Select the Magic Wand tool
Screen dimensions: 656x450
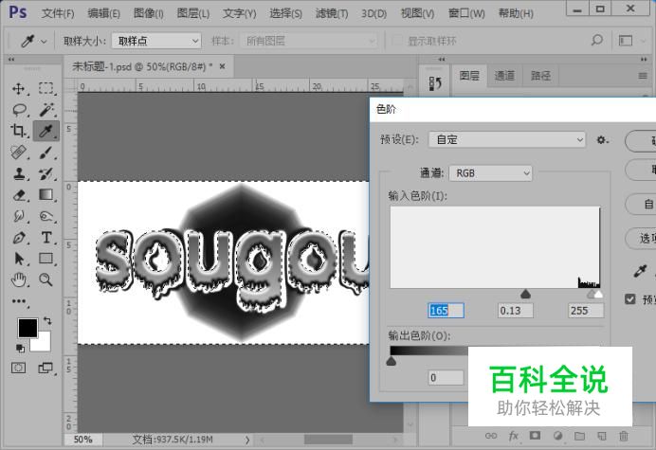pyautogui.click(x=46, y=110)
